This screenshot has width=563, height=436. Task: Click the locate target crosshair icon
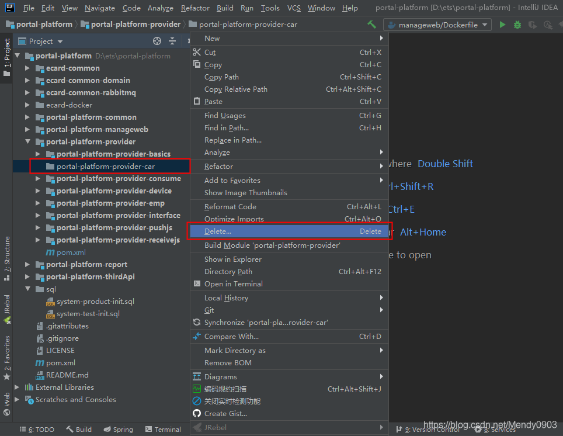coord(157,41)
